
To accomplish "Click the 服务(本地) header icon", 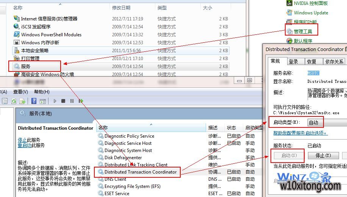I will [x=23, y=113].
